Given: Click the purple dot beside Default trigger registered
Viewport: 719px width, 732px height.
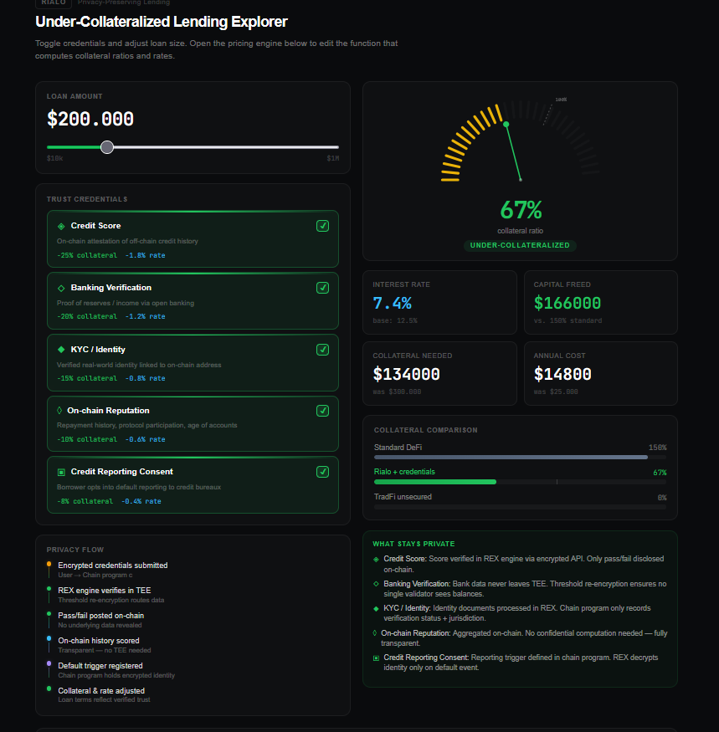Looking at the screenshot, I should pos(49,663).
